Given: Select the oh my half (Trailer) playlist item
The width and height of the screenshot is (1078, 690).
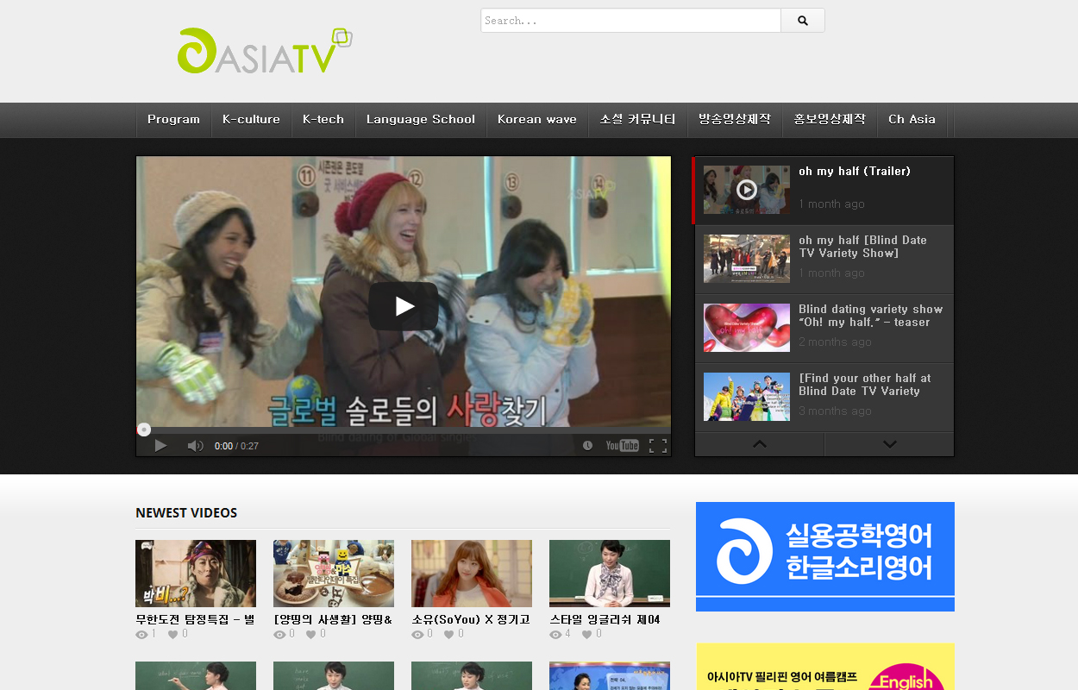Looking at the screenshot, I should click(x=824, y=191).
